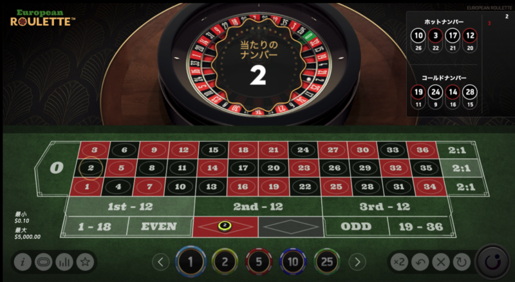Select the 25 value chip
Screen dimensions: 515x282
pyautogui.click(x=327, y=262)
